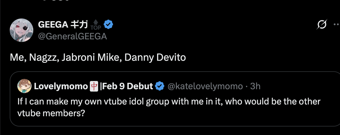Open GEEGA's profile avatar picture

click(21, 31)
